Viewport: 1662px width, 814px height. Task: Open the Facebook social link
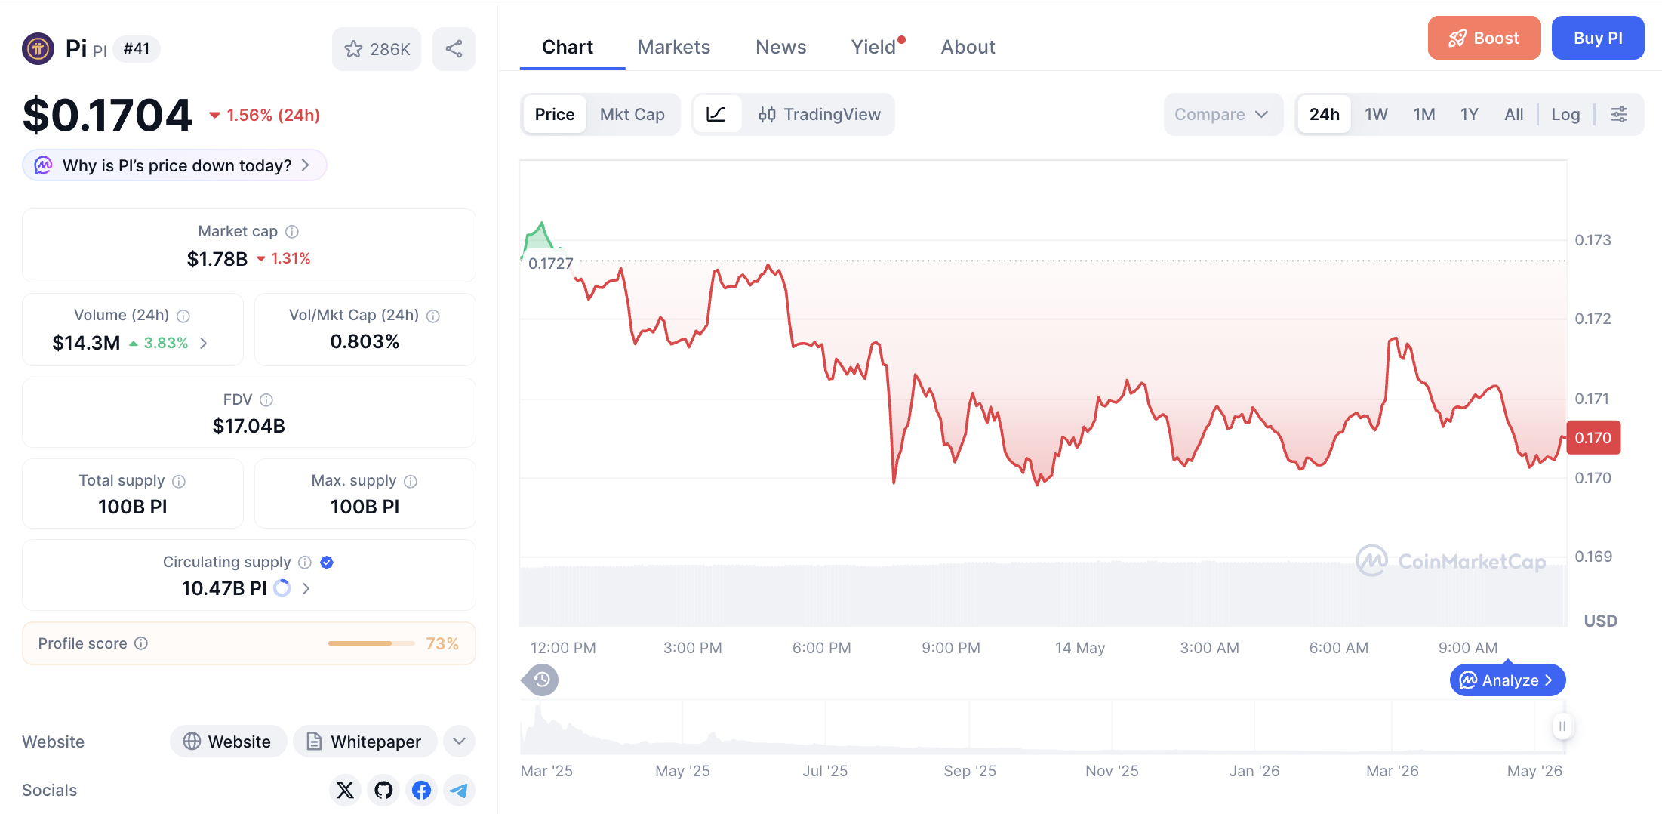tap(421, 790)
